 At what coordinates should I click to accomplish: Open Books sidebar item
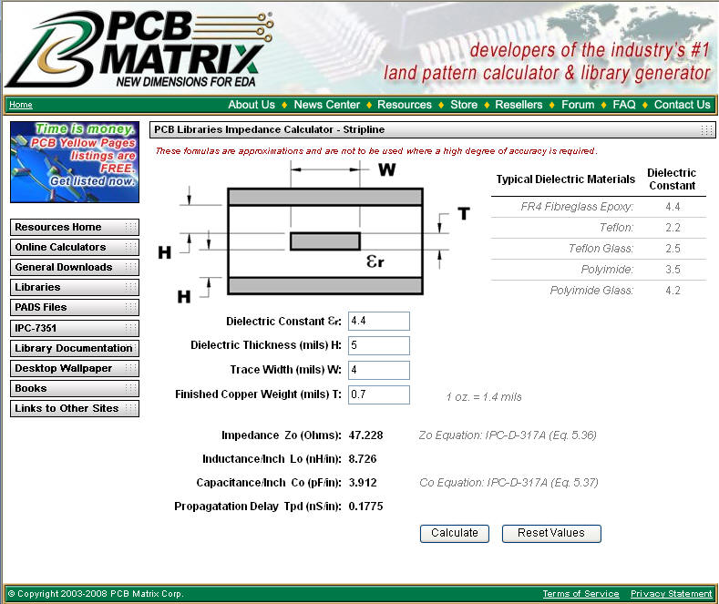click(x=75, y=389)
